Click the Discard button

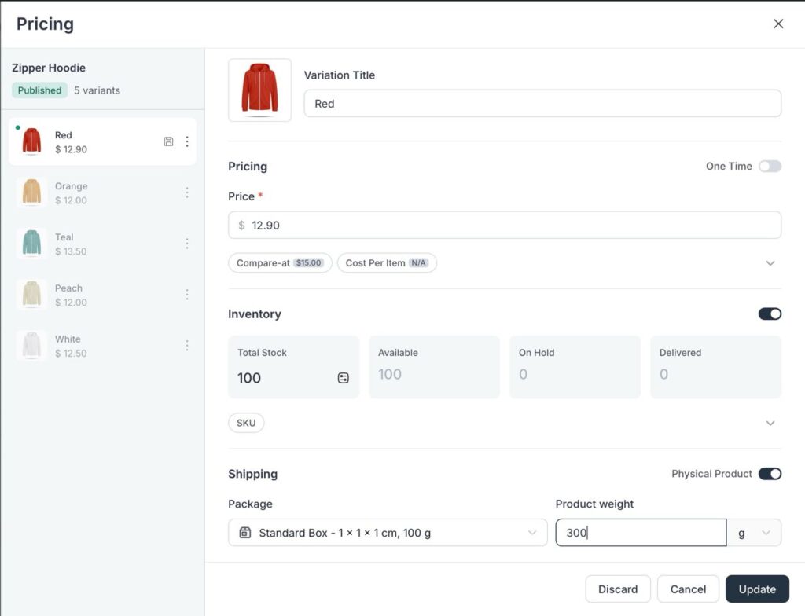click(618, 589)
